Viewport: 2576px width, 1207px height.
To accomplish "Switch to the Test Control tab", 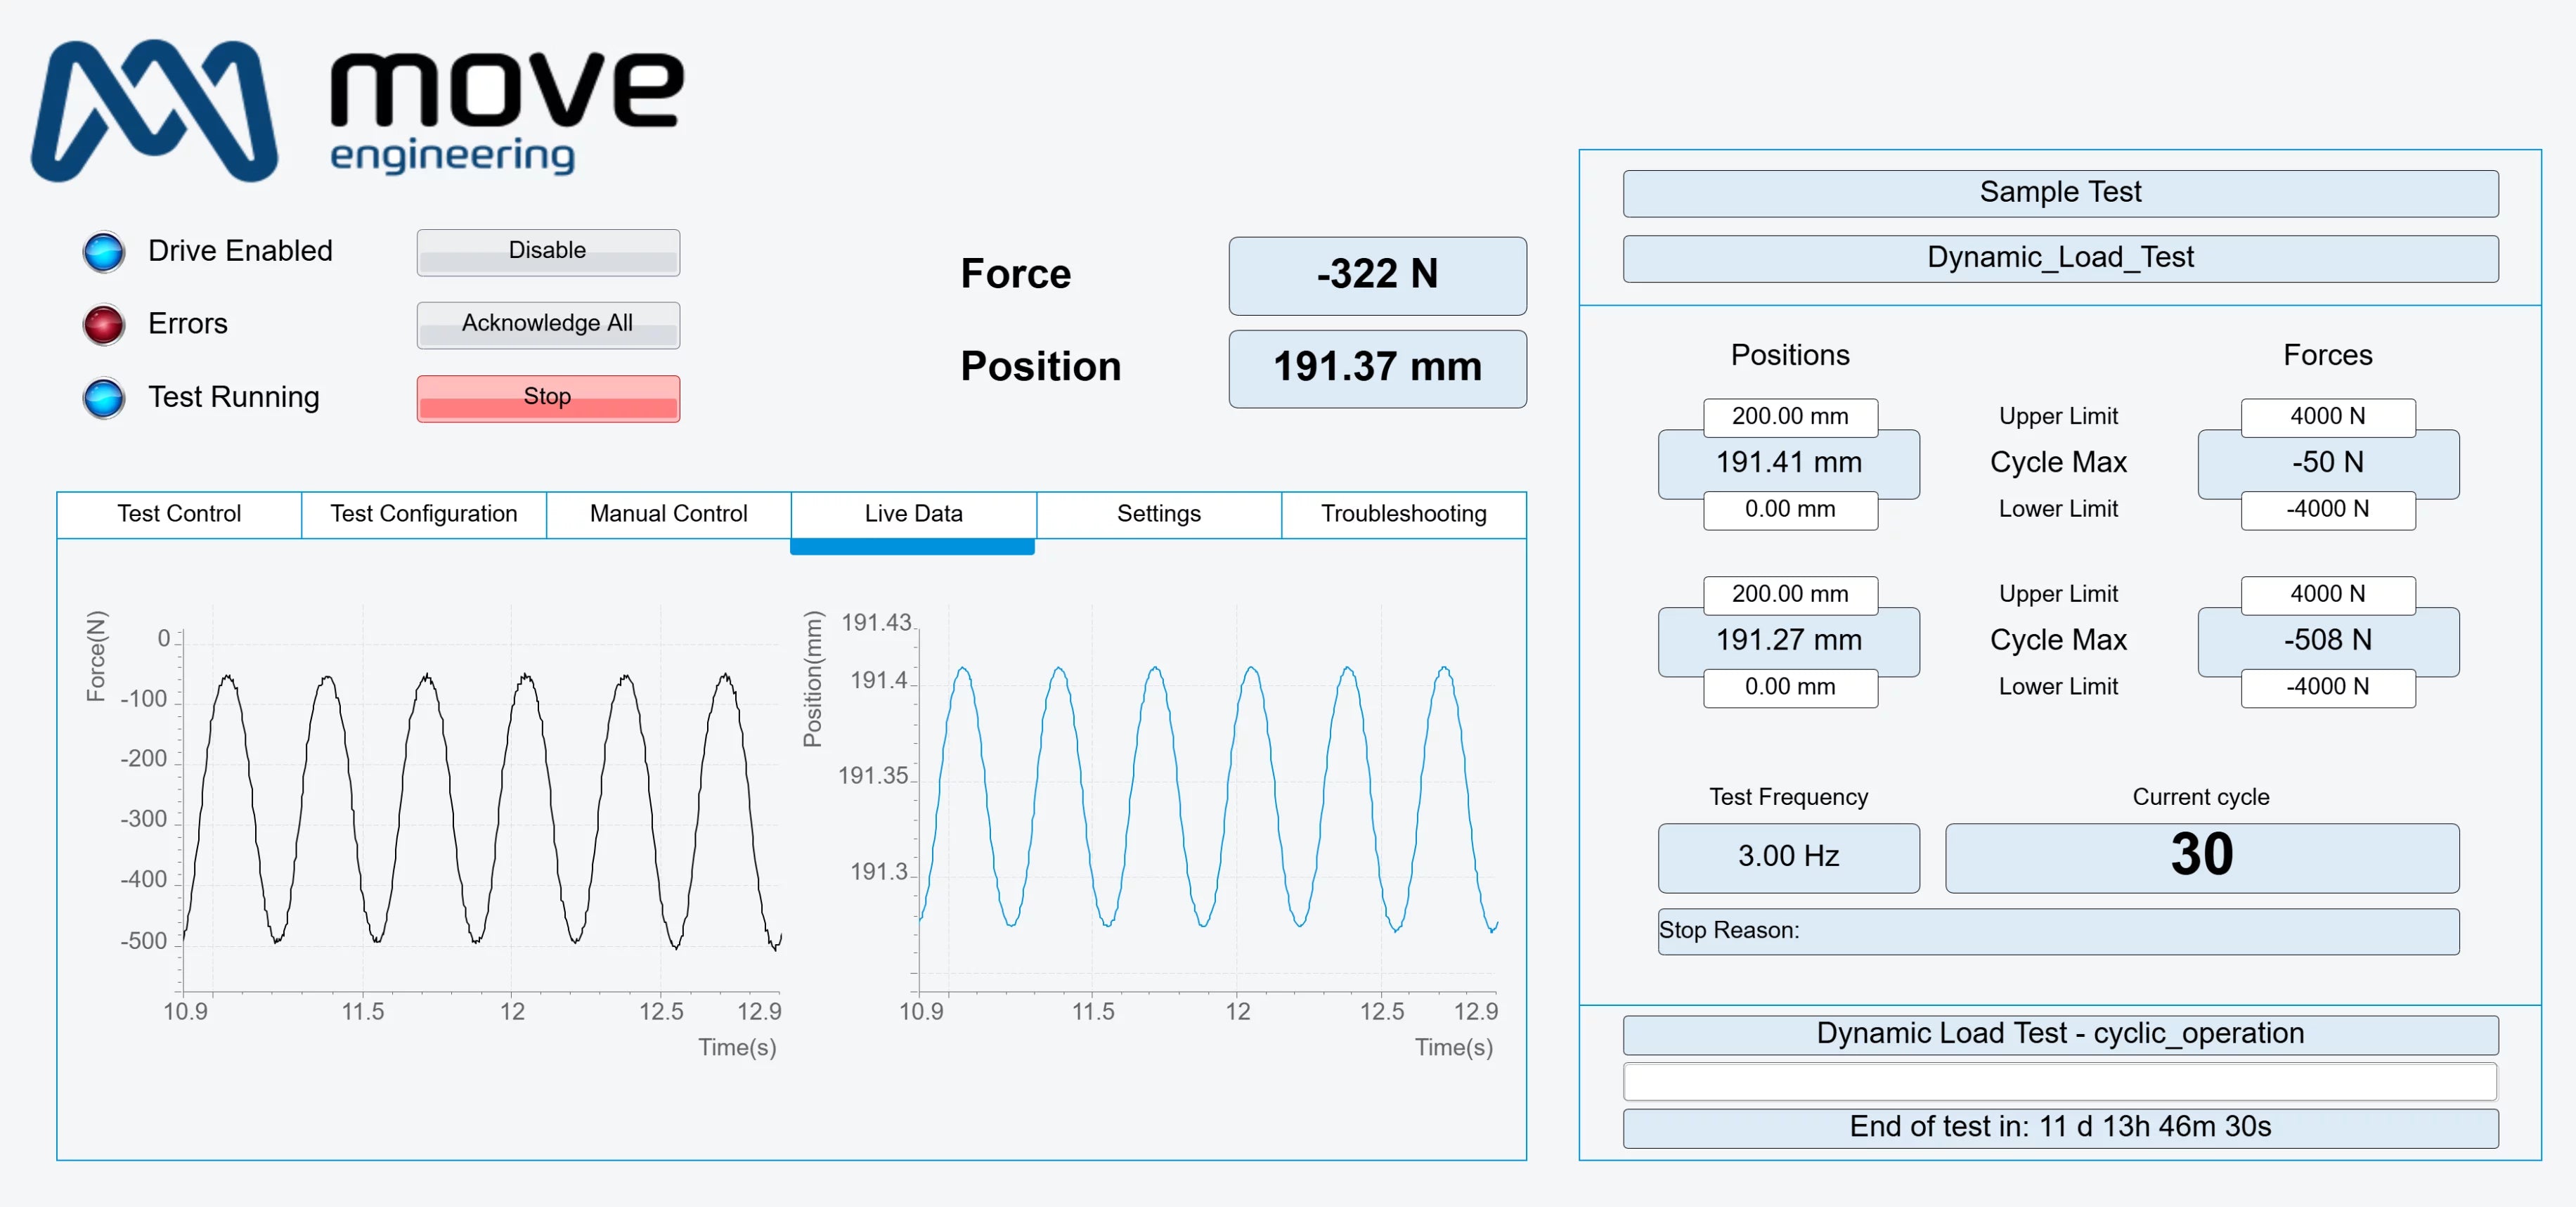I will pos(179,514).
